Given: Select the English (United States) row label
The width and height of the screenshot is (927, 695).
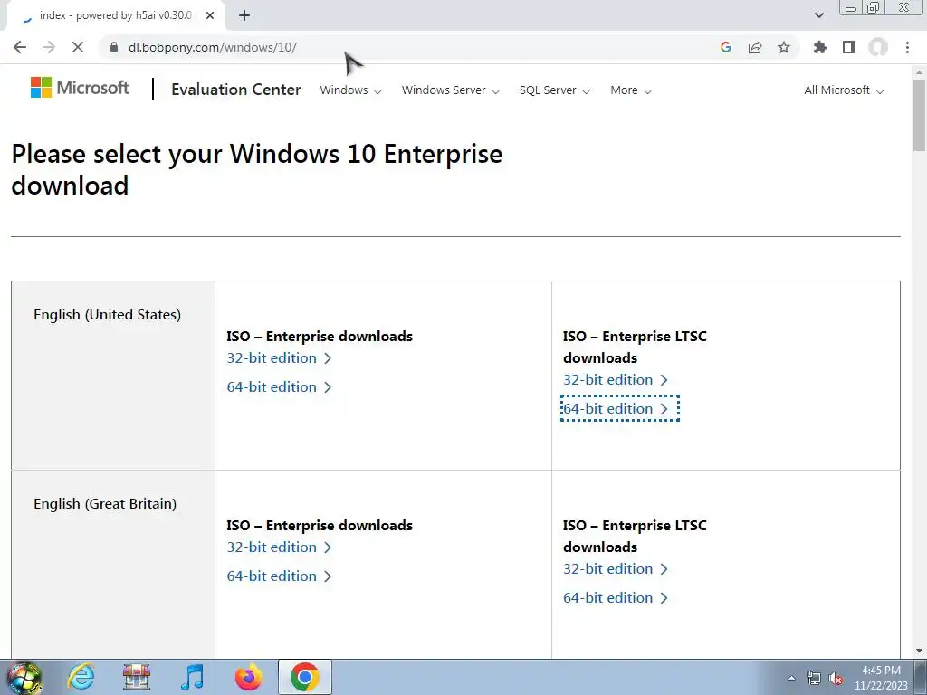Looking at the screenshot, I should tap(107, 315).
